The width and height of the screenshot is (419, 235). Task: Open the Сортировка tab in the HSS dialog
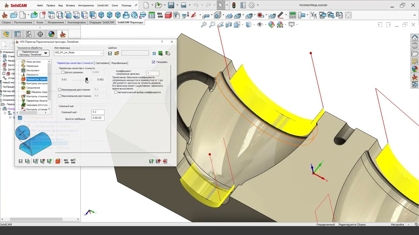tap(102, 63)
